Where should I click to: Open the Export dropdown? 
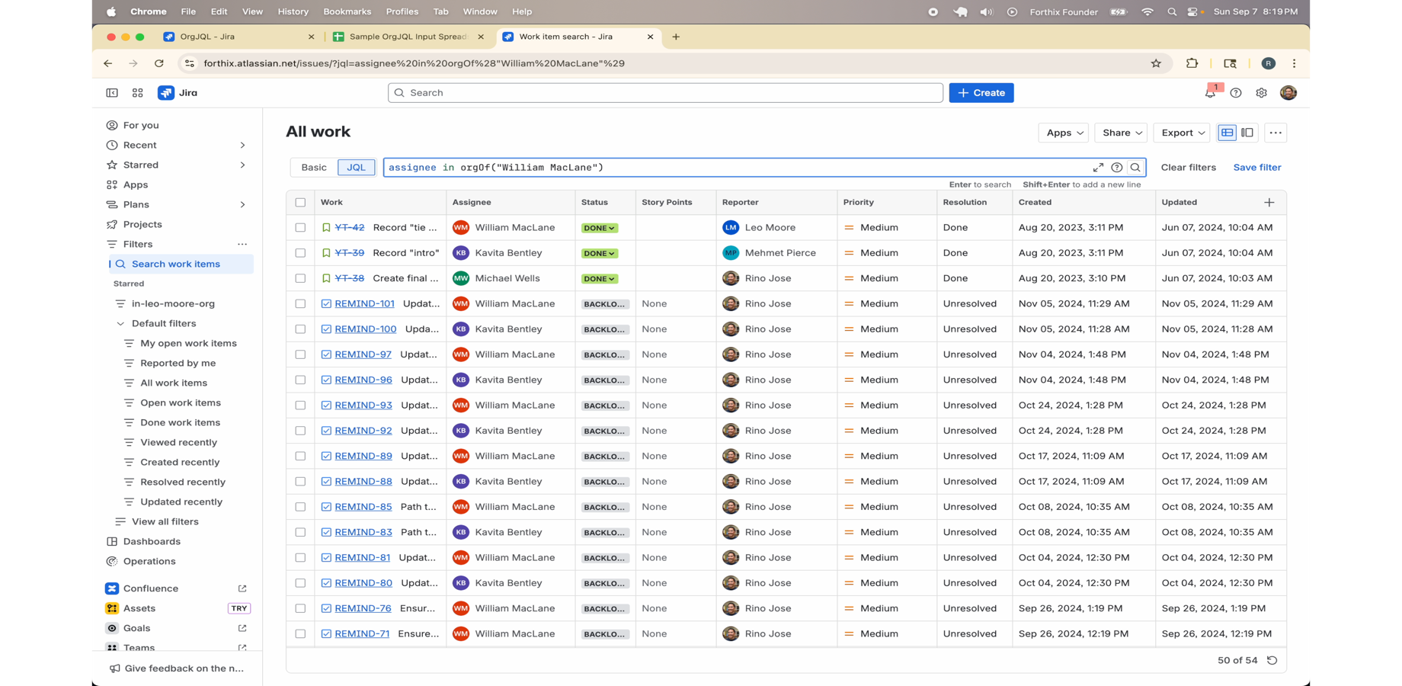(x=1182, y=133)
